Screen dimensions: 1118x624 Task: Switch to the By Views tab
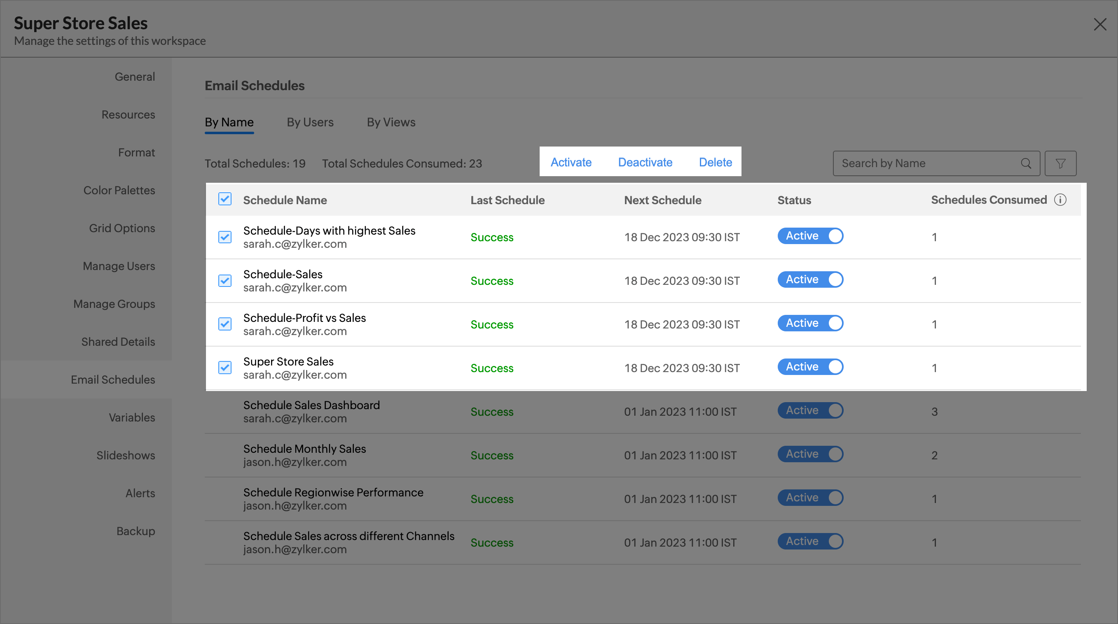(391, 122)
